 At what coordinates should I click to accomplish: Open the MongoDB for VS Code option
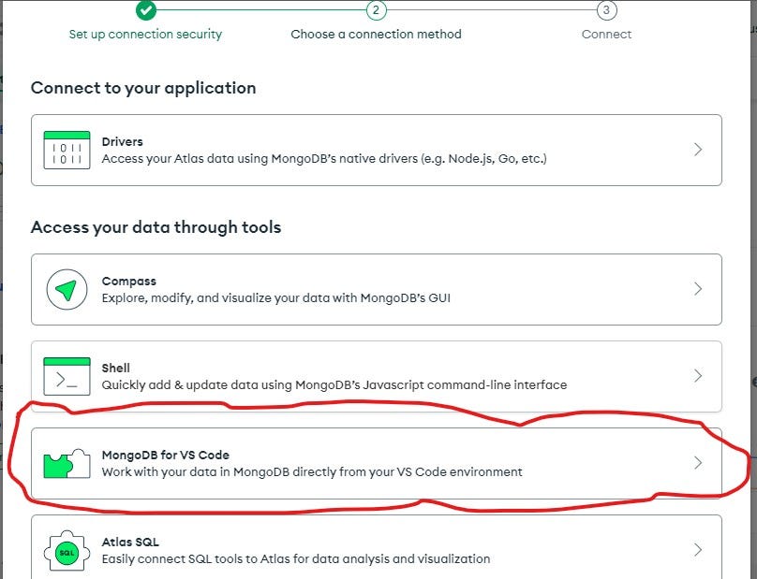click(377, 463)
